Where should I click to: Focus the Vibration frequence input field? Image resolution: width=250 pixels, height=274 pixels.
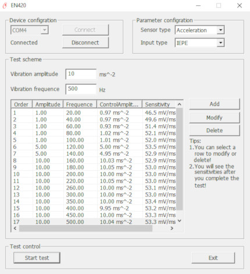pos(81,89)
